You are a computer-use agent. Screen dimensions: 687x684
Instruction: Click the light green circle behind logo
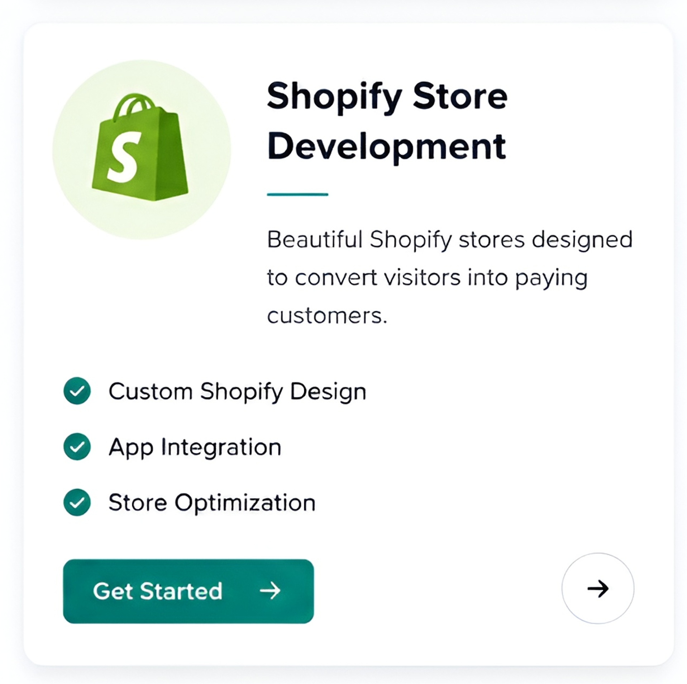[x=142, y=149]
